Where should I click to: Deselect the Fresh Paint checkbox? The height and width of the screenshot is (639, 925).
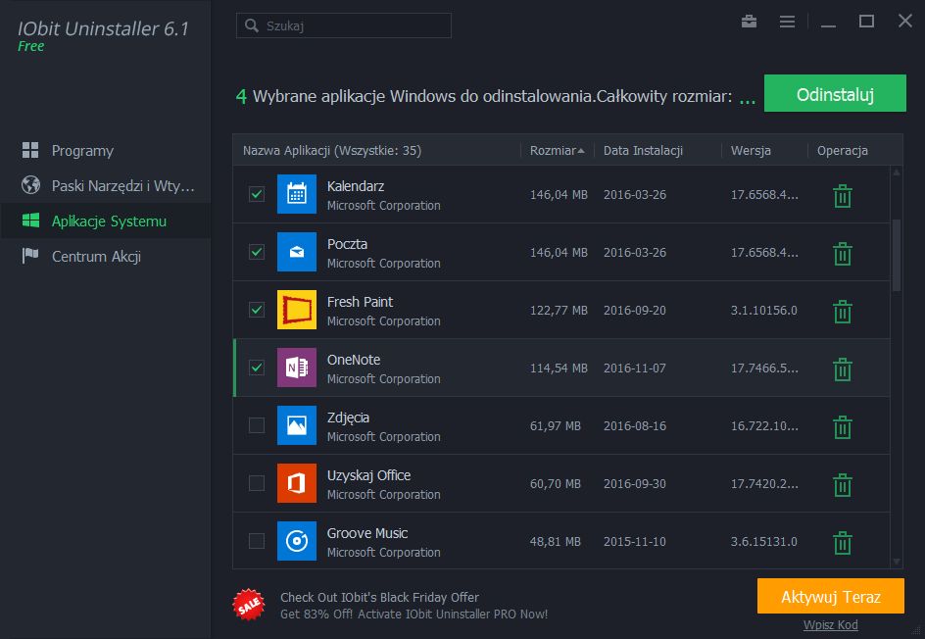point(257,310)
